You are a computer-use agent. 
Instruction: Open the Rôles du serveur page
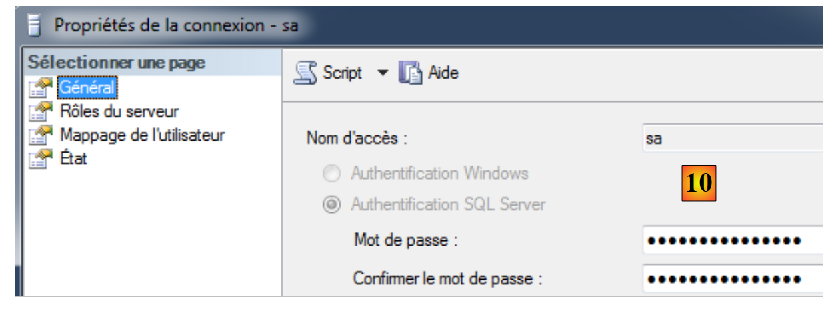(x=119, y=111)
